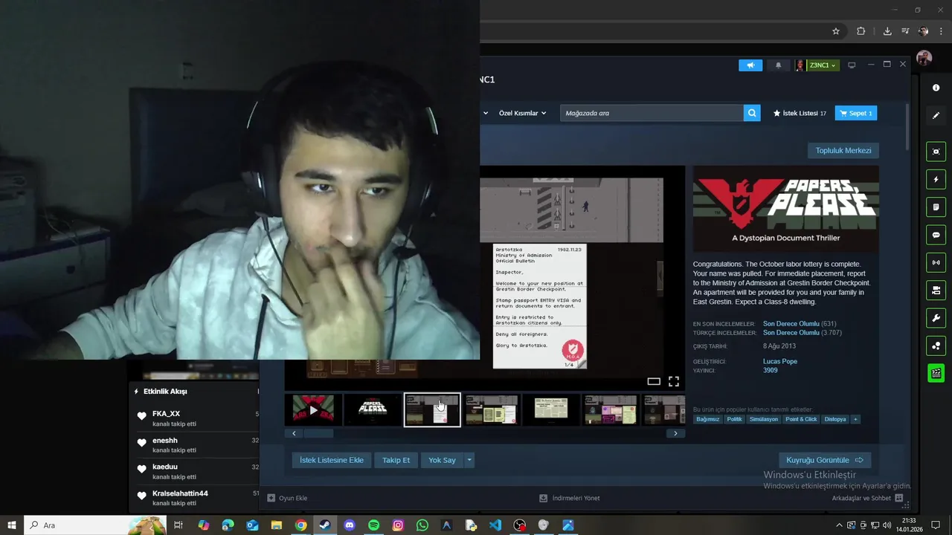
Task: Open the Z3NC1 account dropdown
Action: click(x=823, y=65)
